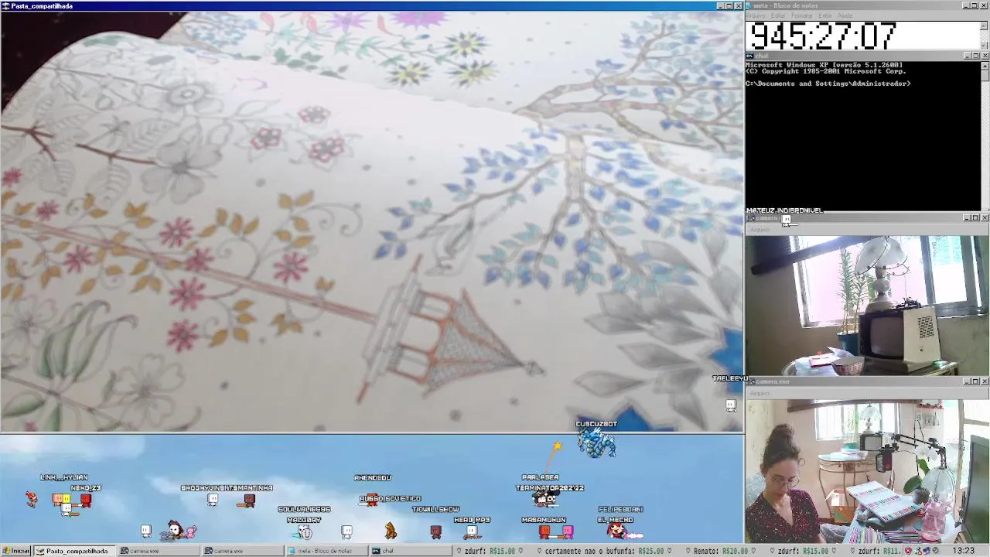Screen dimensions: 990x557
Task: Click the red square avatar under NEKO_Z3
Action: [86, 501]
